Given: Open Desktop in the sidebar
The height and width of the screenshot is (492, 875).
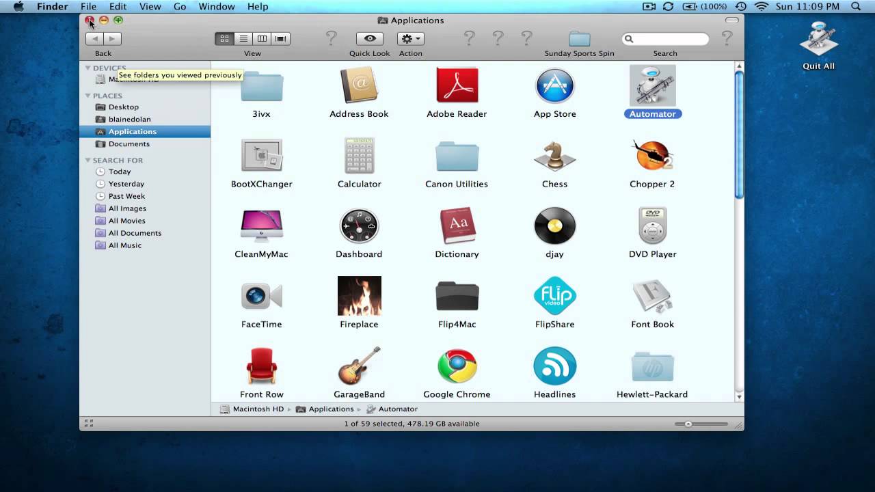Looking at the screenshot, I should click(124, 107).
